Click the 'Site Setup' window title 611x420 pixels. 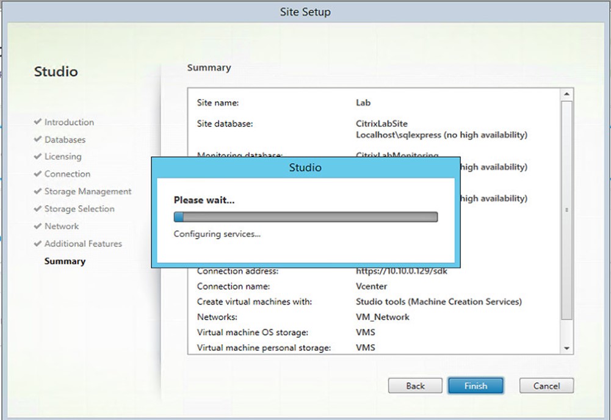click(305, 12)
